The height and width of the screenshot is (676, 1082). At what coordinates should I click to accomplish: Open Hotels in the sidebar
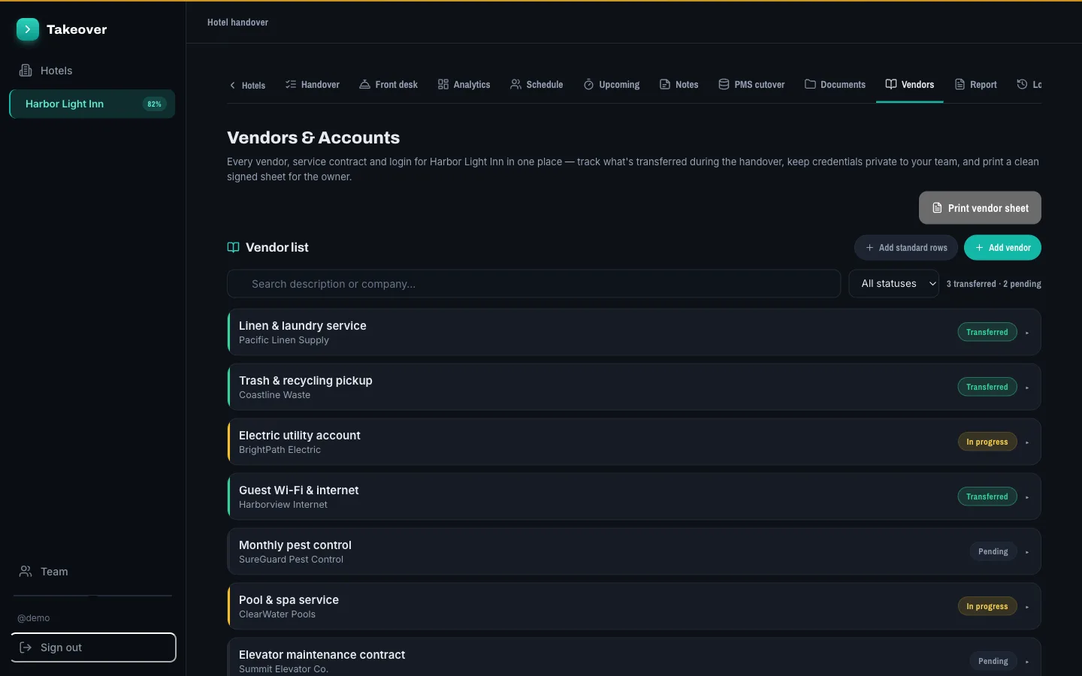pos(92,71)
